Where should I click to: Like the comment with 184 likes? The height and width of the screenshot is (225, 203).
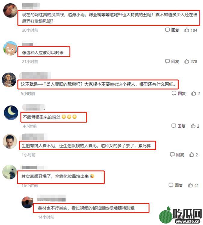pos(186,30)
